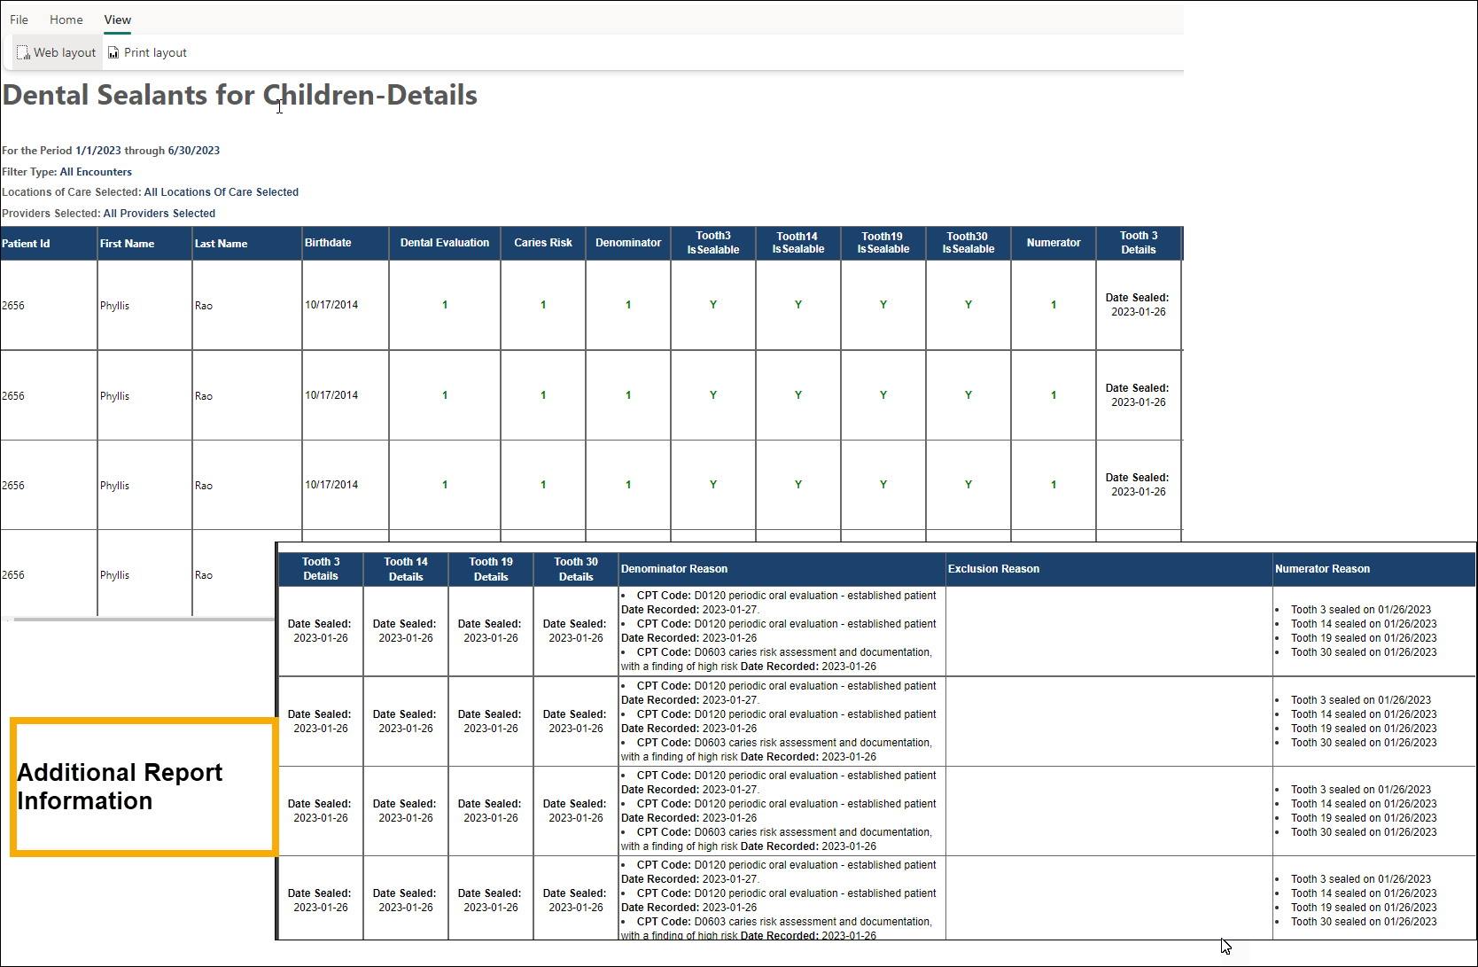
Task: Click the Tooth30 IsSealable column header
Action: coord(968,244)
